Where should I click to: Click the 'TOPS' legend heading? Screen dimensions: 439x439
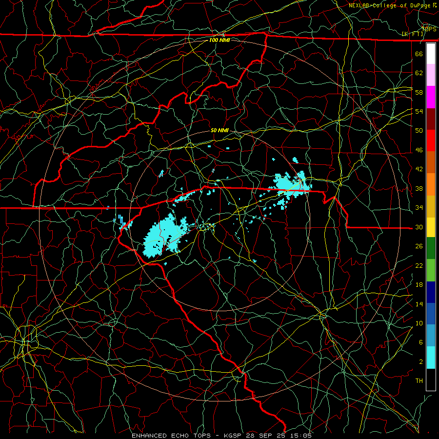[x=429, y=29]
